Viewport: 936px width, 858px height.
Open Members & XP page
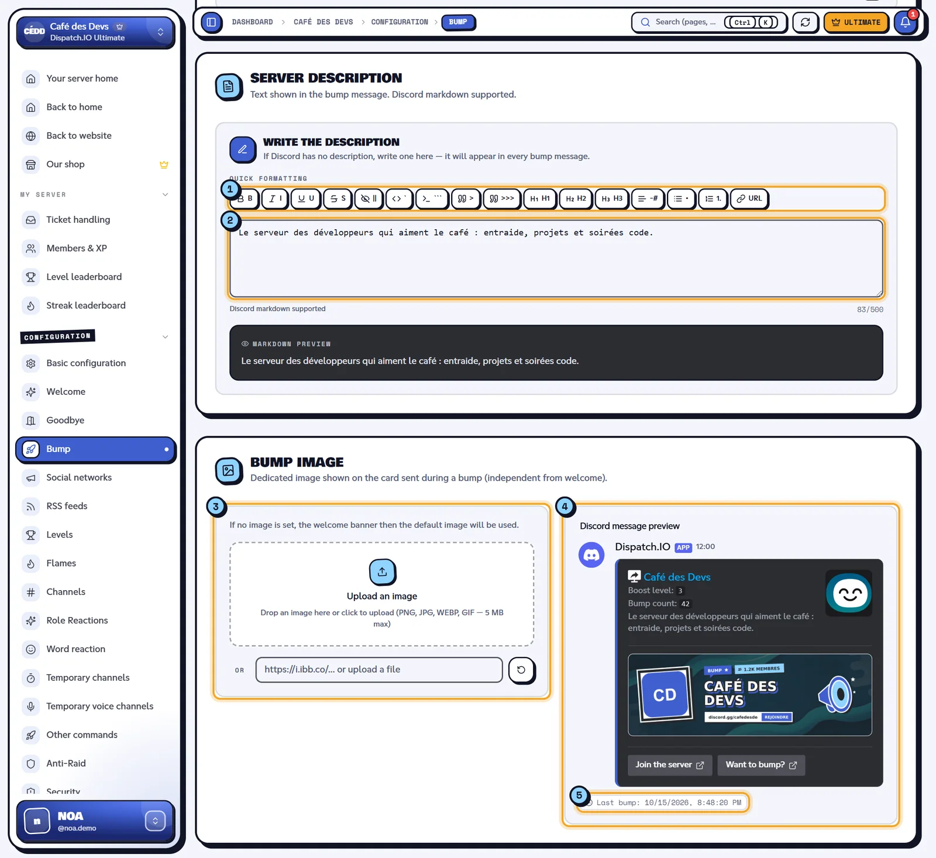pyautogui.click(x=95, y=249)
